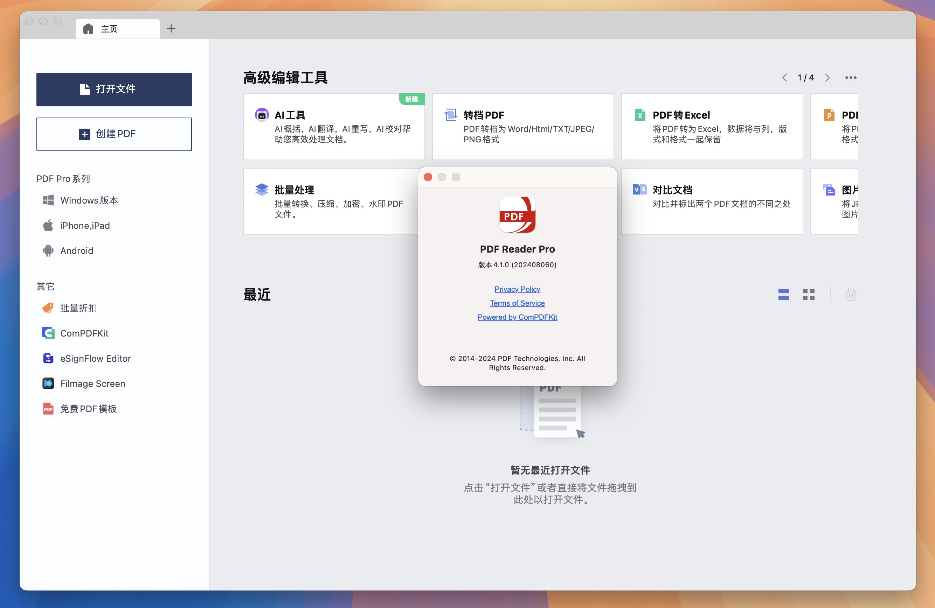Click the PDF Pro系列 section heading
The height and width of the screenshot is (608, 935).
point(63,179)
